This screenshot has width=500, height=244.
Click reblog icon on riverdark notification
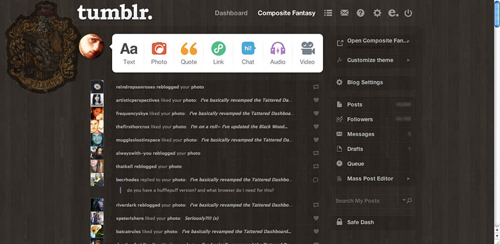pos(316,205)
